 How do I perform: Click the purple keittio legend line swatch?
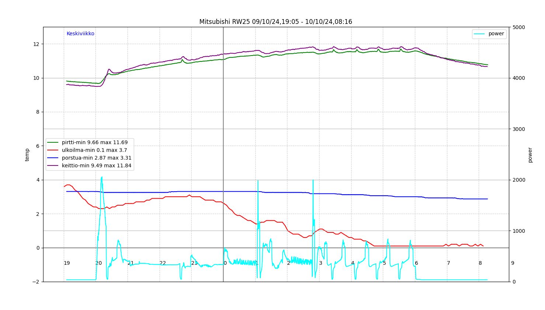click(x=53, y=166)
